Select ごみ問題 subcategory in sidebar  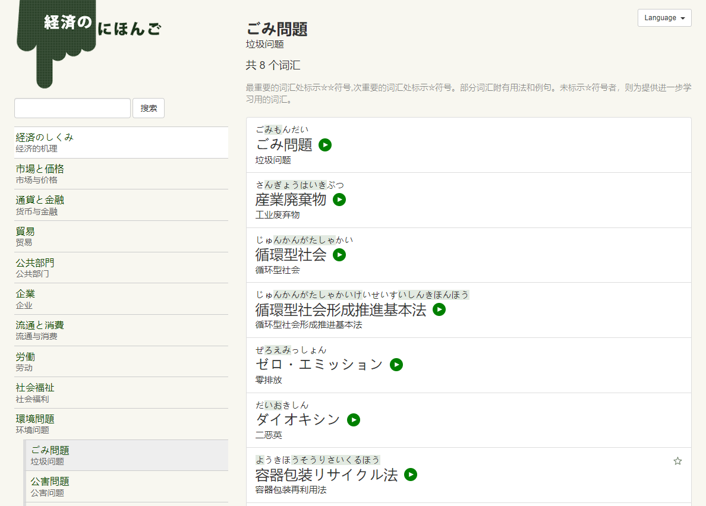(127, 456)
